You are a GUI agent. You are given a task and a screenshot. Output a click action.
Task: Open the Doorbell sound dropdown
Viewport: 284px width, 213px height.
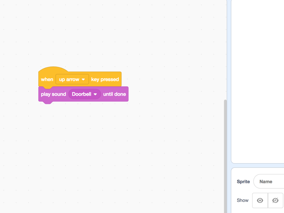coord(84,94)
